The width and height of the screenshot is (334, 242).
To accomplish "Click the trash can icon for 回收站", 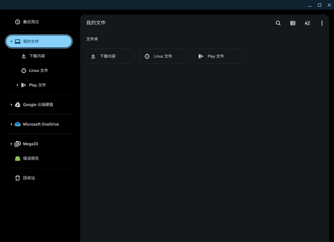I will (17, 178).
